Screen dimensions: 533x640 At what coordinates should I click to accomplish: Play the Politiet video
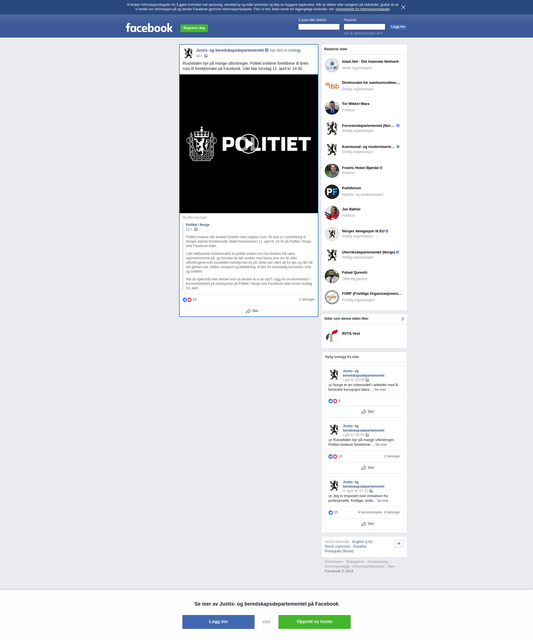pyautogui.click(x=248, y=143)
